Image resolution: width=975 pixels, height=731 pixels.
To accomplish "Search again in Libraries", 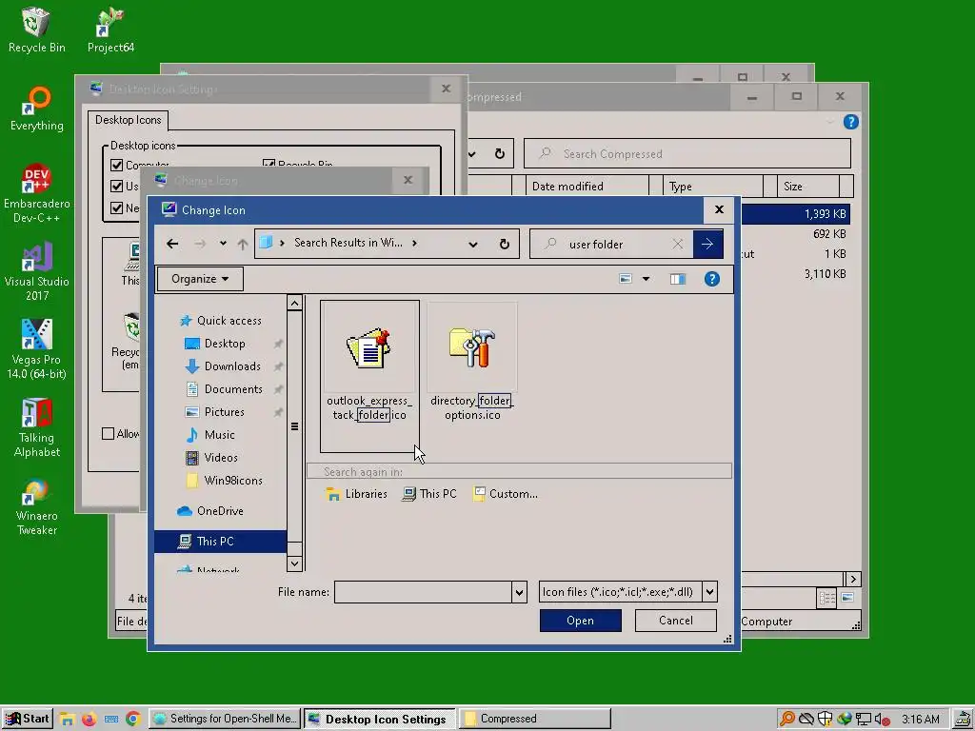I will point(357,494).
